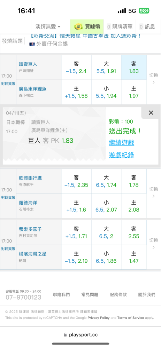The width and height of the screenshot is (161, 348).
Task: Select 主 1.47 moneyline for BayStars
Action: coord(134,257)
